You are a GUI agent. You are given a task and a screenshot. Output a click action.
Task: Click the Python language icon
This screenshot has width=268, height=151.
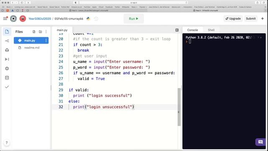click(x=88, y=18)
